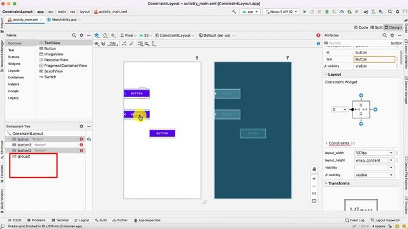Image resolution: width=408 pixels, height=229 pixels.
Task: Open the ConstraintLayout theme dropdown
Action: (174, 36)
